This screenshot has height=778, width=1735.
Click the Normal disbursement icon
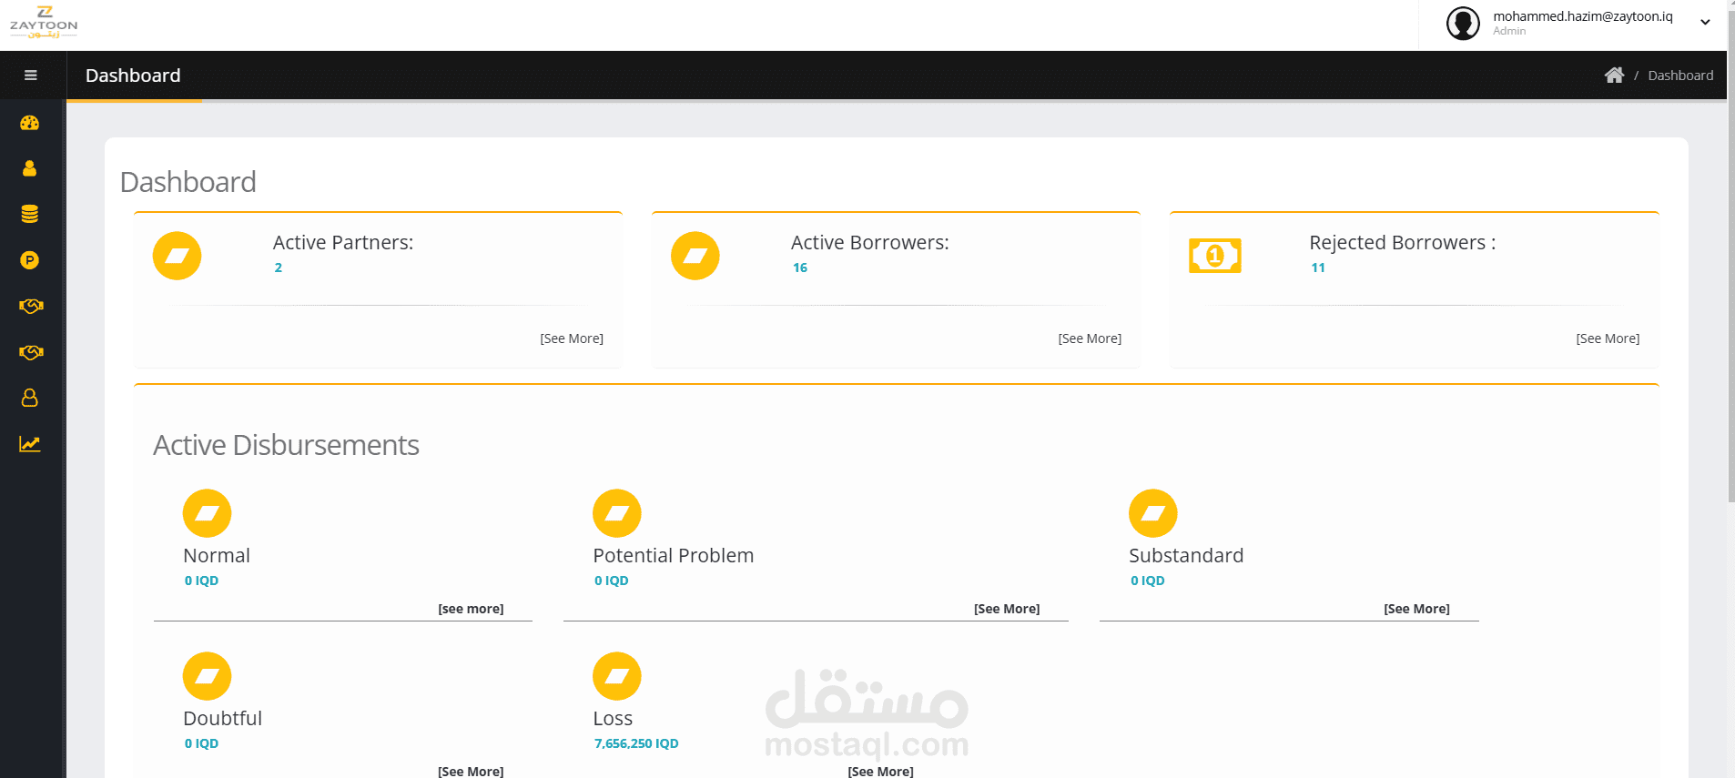click(208, 513)
